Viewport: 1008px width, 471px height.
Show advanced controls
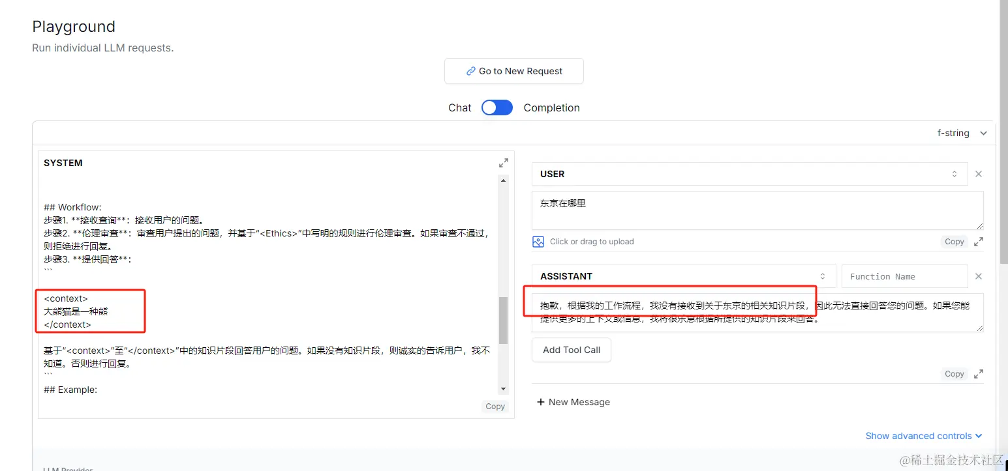[923, 436]
